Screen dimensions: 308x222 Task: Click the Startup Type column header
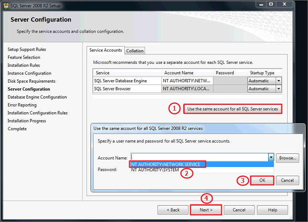click(265, 73)
